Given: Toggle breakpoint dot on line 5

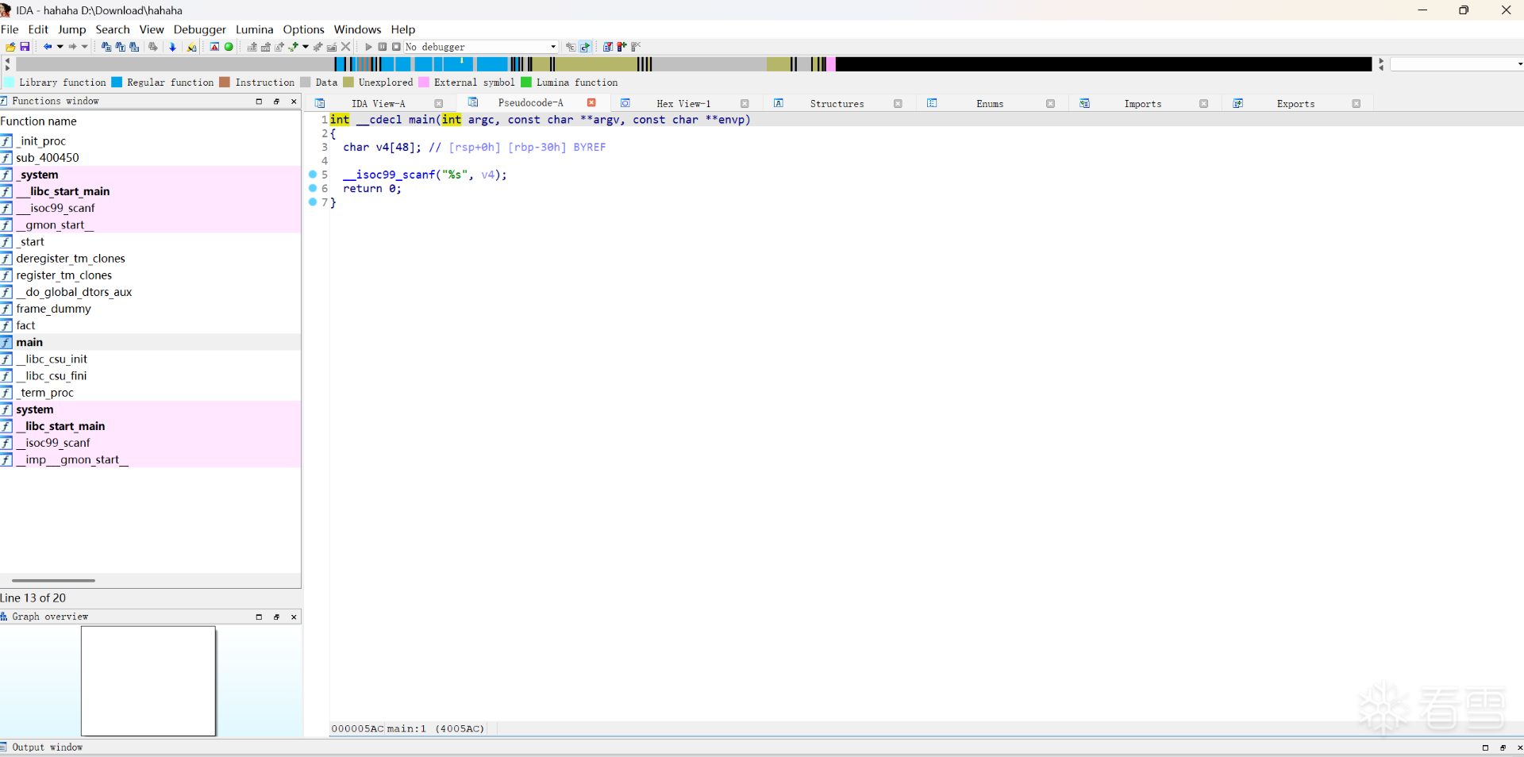Looking at the screenshot, I should (x=313, y=175).
